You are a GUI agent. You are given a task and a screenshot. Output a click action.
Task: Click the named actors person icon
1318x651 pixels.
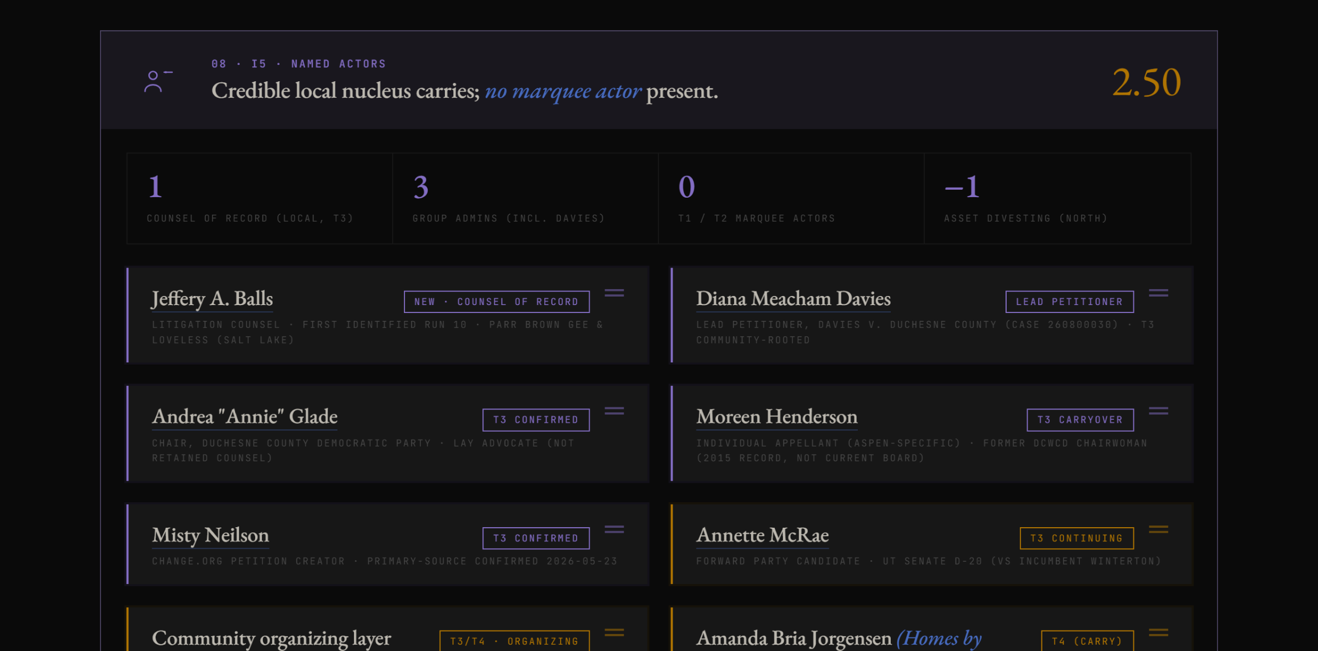[x=157, y=81]
